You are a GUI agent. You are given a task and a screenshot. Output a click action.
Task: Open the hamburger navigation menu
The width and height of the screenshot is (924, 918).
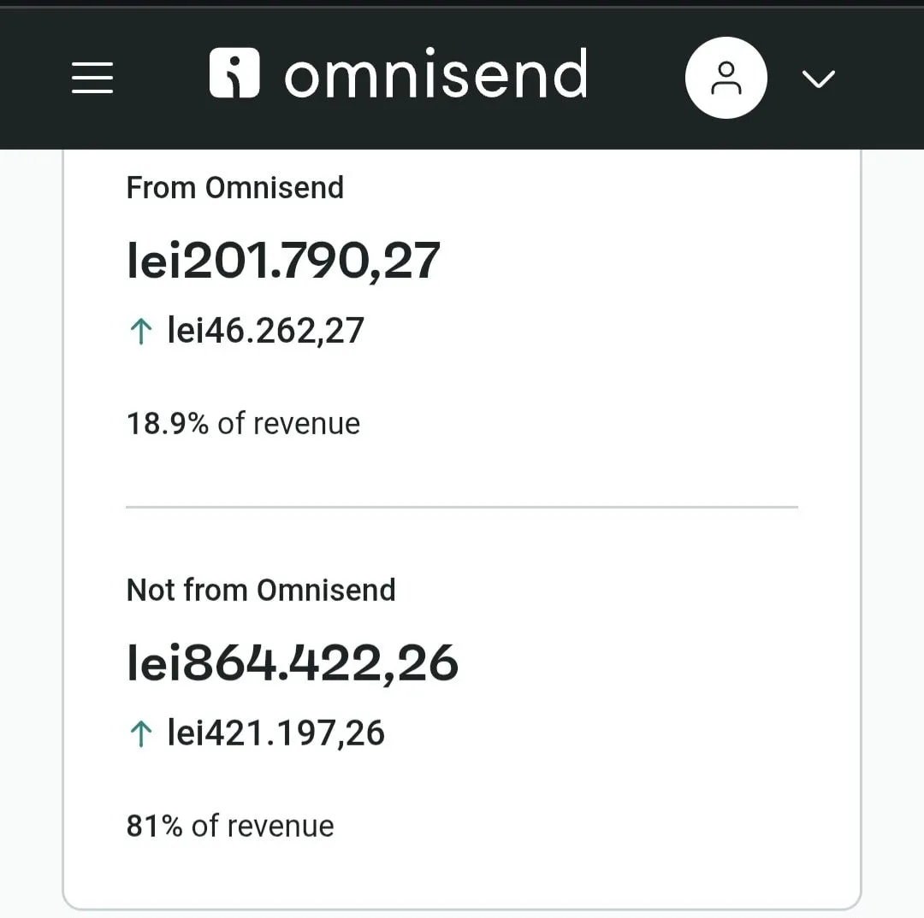pos(92,78)
